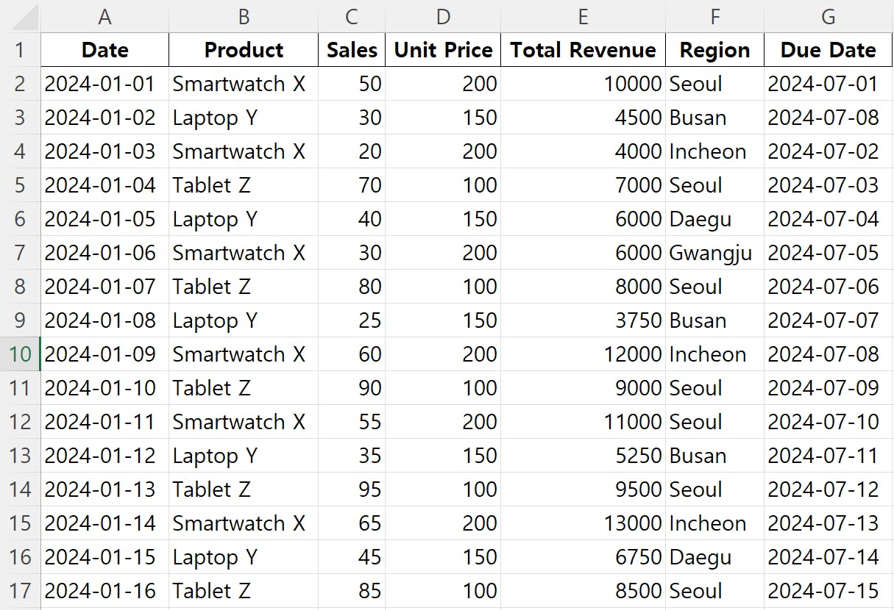This screenshot has width=894, height=610.
Task: Click the column G header
Action: (829, 16)
